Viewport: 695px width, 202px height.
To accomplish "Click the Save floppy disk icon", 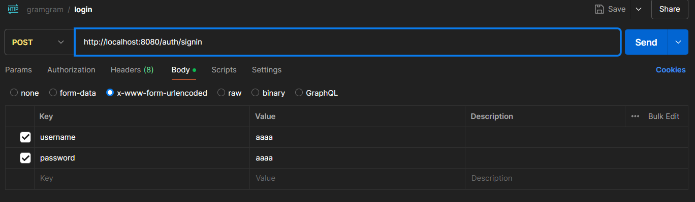I will [599, 9].
